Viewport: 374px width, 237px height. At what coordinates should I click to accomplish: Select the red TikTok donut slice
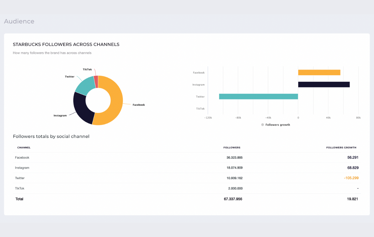pos(96,81)
